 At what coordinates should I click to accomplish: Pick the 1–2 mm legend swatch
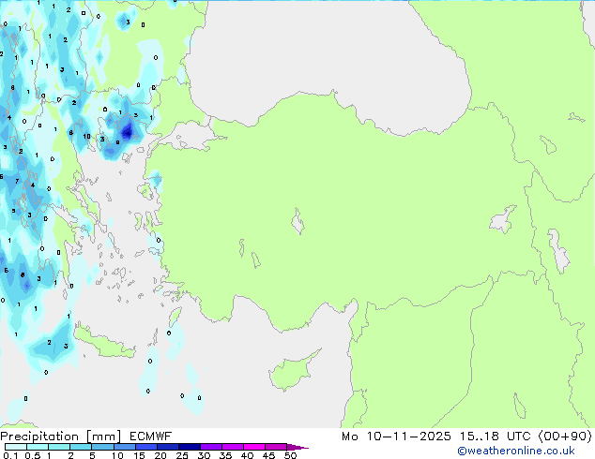point(59,447)
